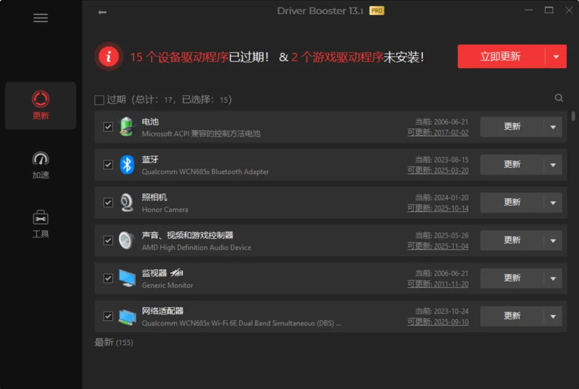
Task: Click the red info alert icon
Action: click(108, 56)
